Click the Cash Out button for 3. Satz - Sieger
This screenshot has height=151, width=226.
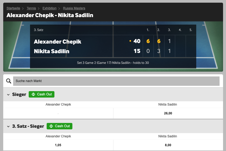[x=60, y=126]
